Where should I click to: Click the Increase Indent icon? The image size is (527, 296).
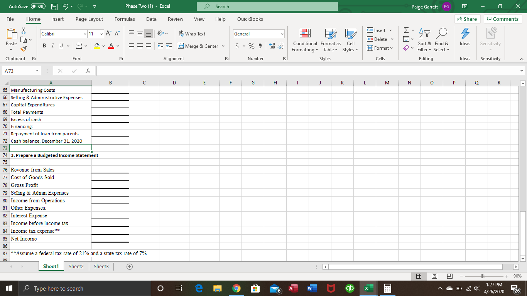[x=169, y=46]
